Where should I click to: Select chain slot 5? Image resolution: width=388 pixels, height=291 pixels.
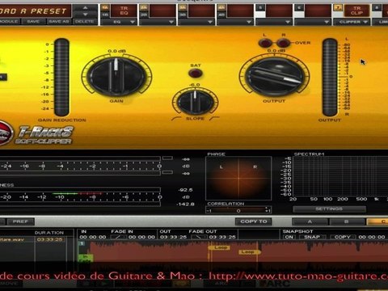coord(260,8)
